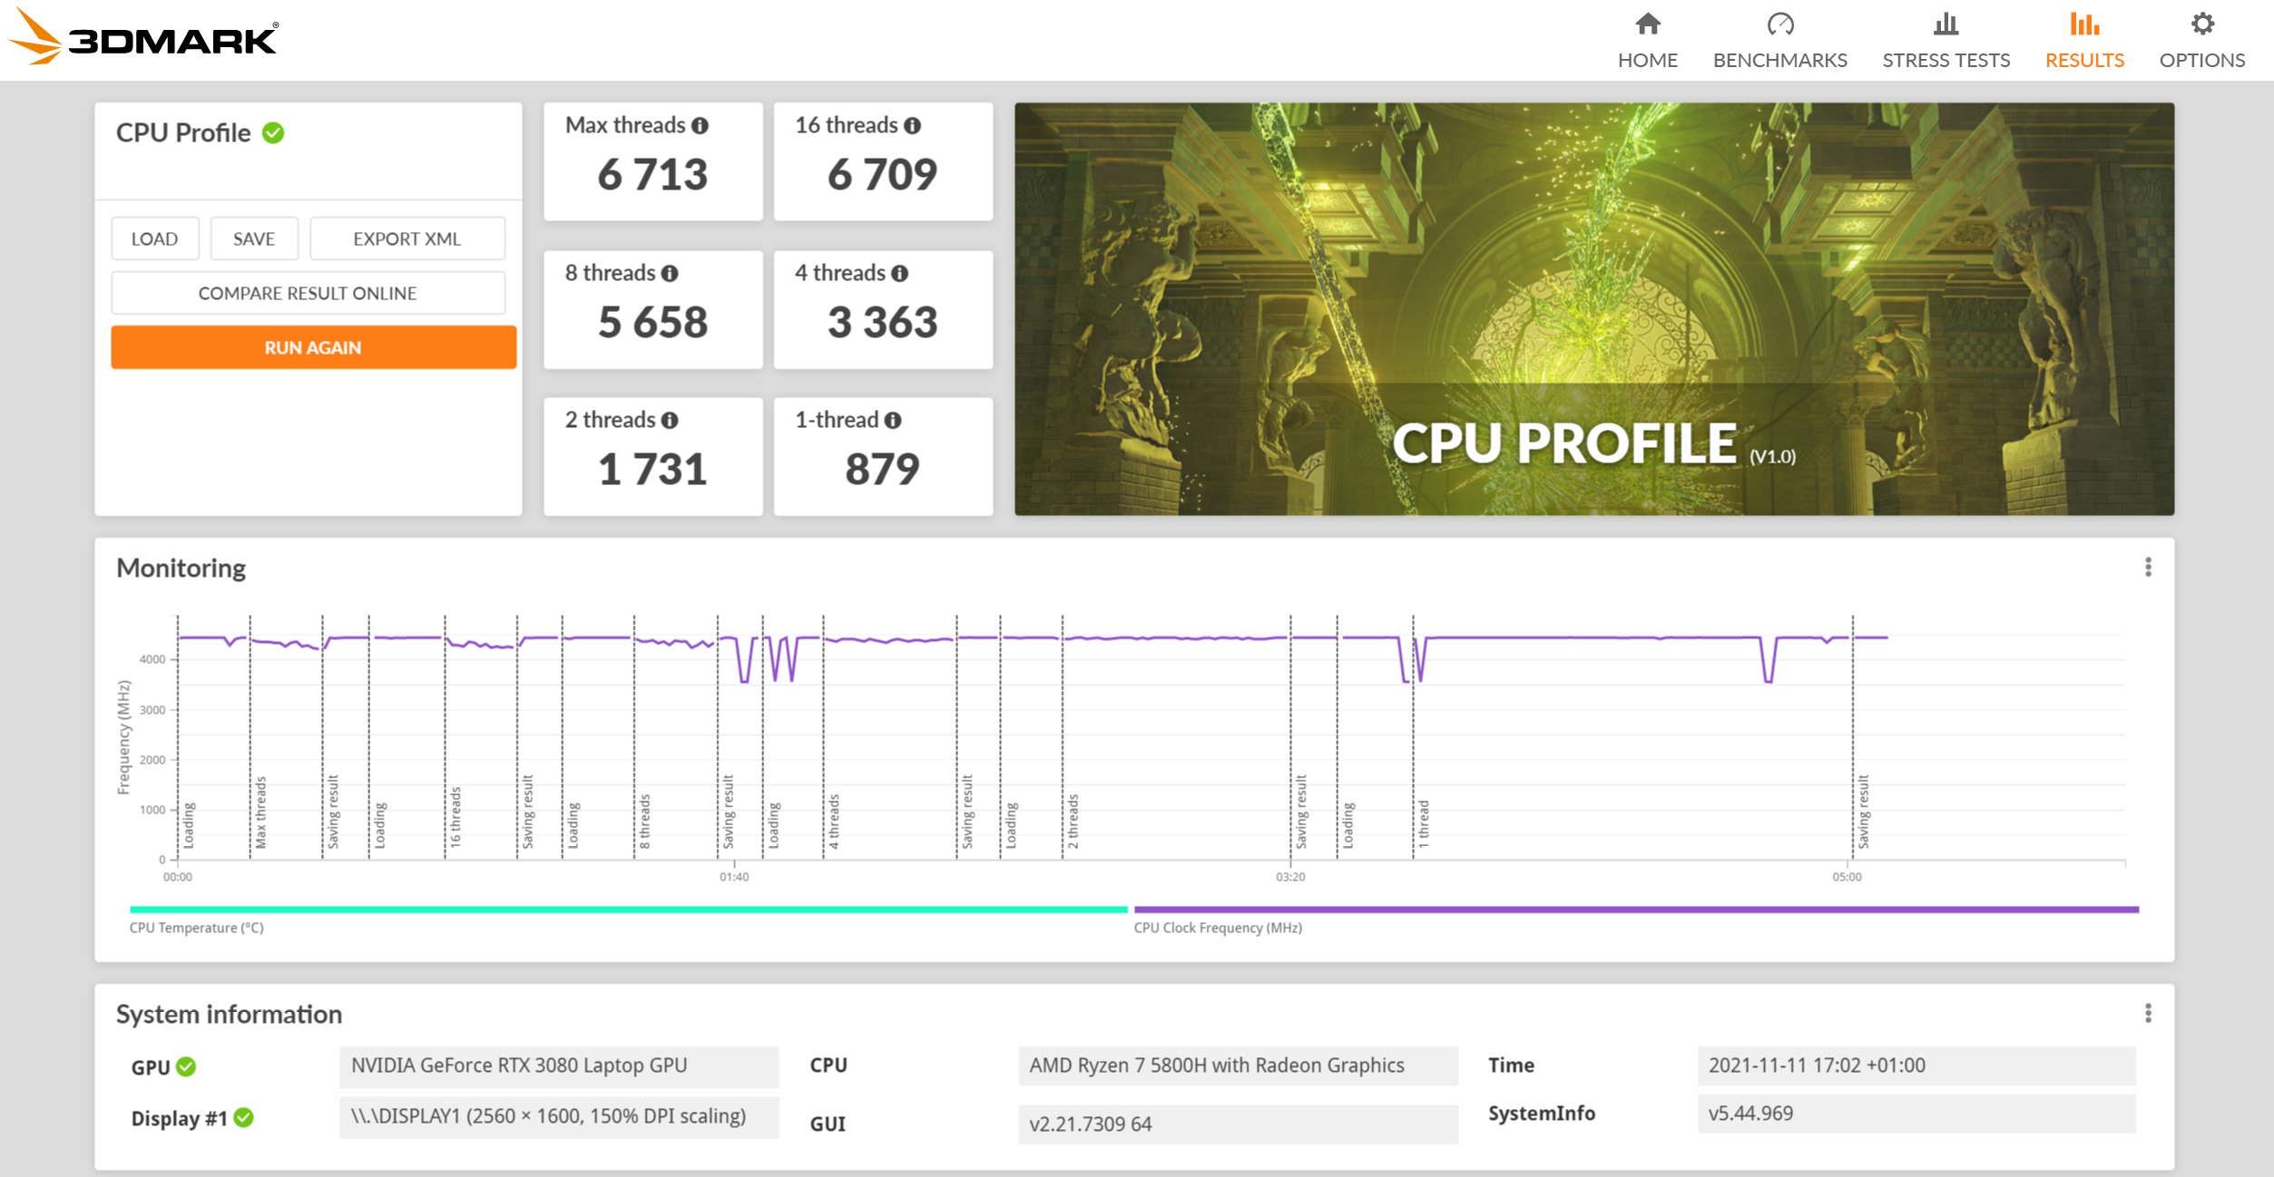Screen dimensions: 2274x1177
Task: Click the orange Run Again button
Action: click(x=313, y=347)
